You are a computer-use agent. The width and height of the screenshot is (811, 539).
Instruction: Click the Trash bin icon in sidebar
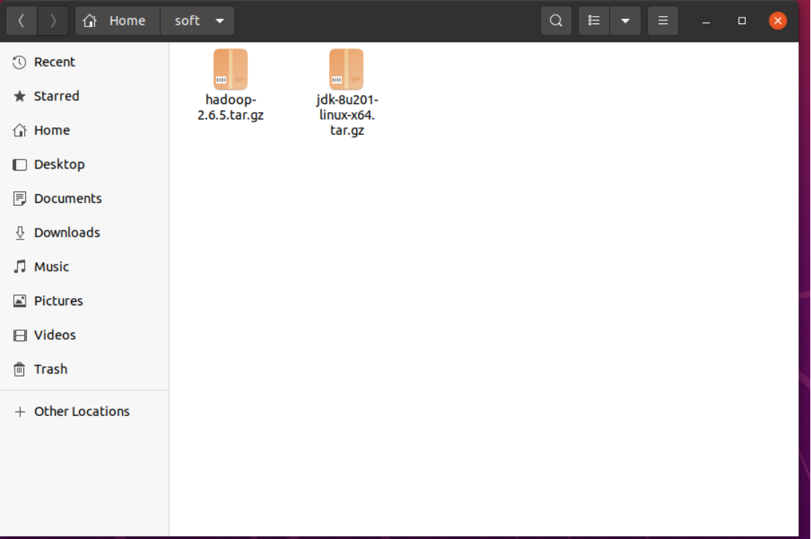coord(20,369)
